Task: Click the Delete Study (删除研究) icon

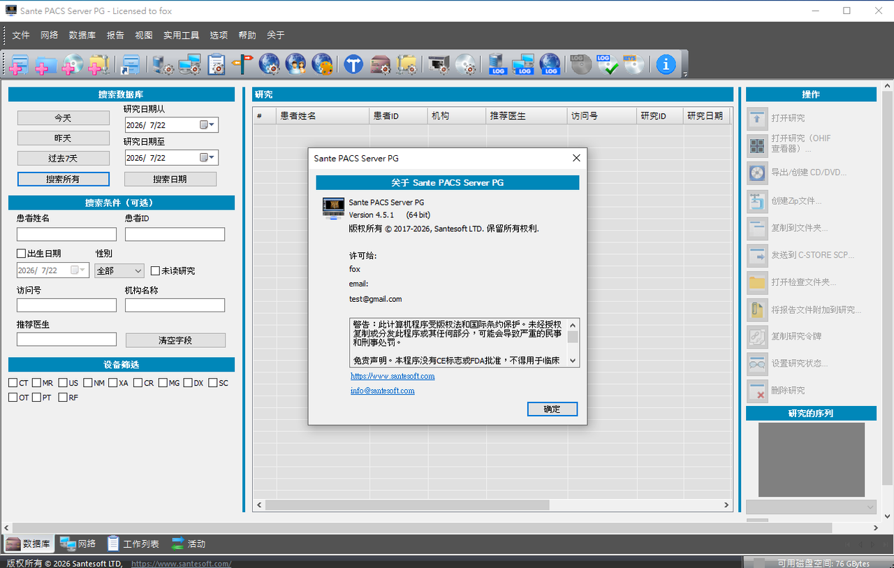Action: pyautogui.click(x=757, y=391)
